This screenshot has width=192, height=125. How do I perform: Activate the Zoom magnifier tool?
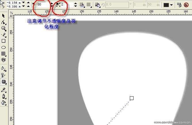tap(4, 28)
